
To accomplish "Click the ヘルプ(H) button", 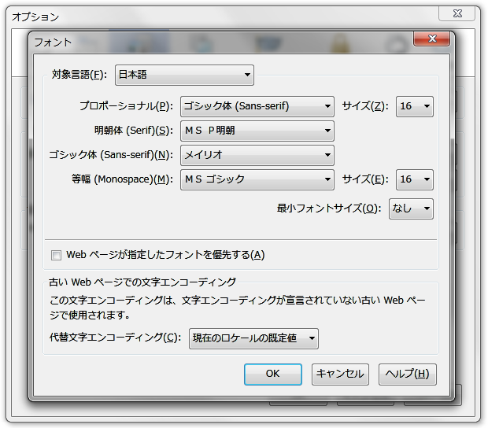I will point(408,374).
